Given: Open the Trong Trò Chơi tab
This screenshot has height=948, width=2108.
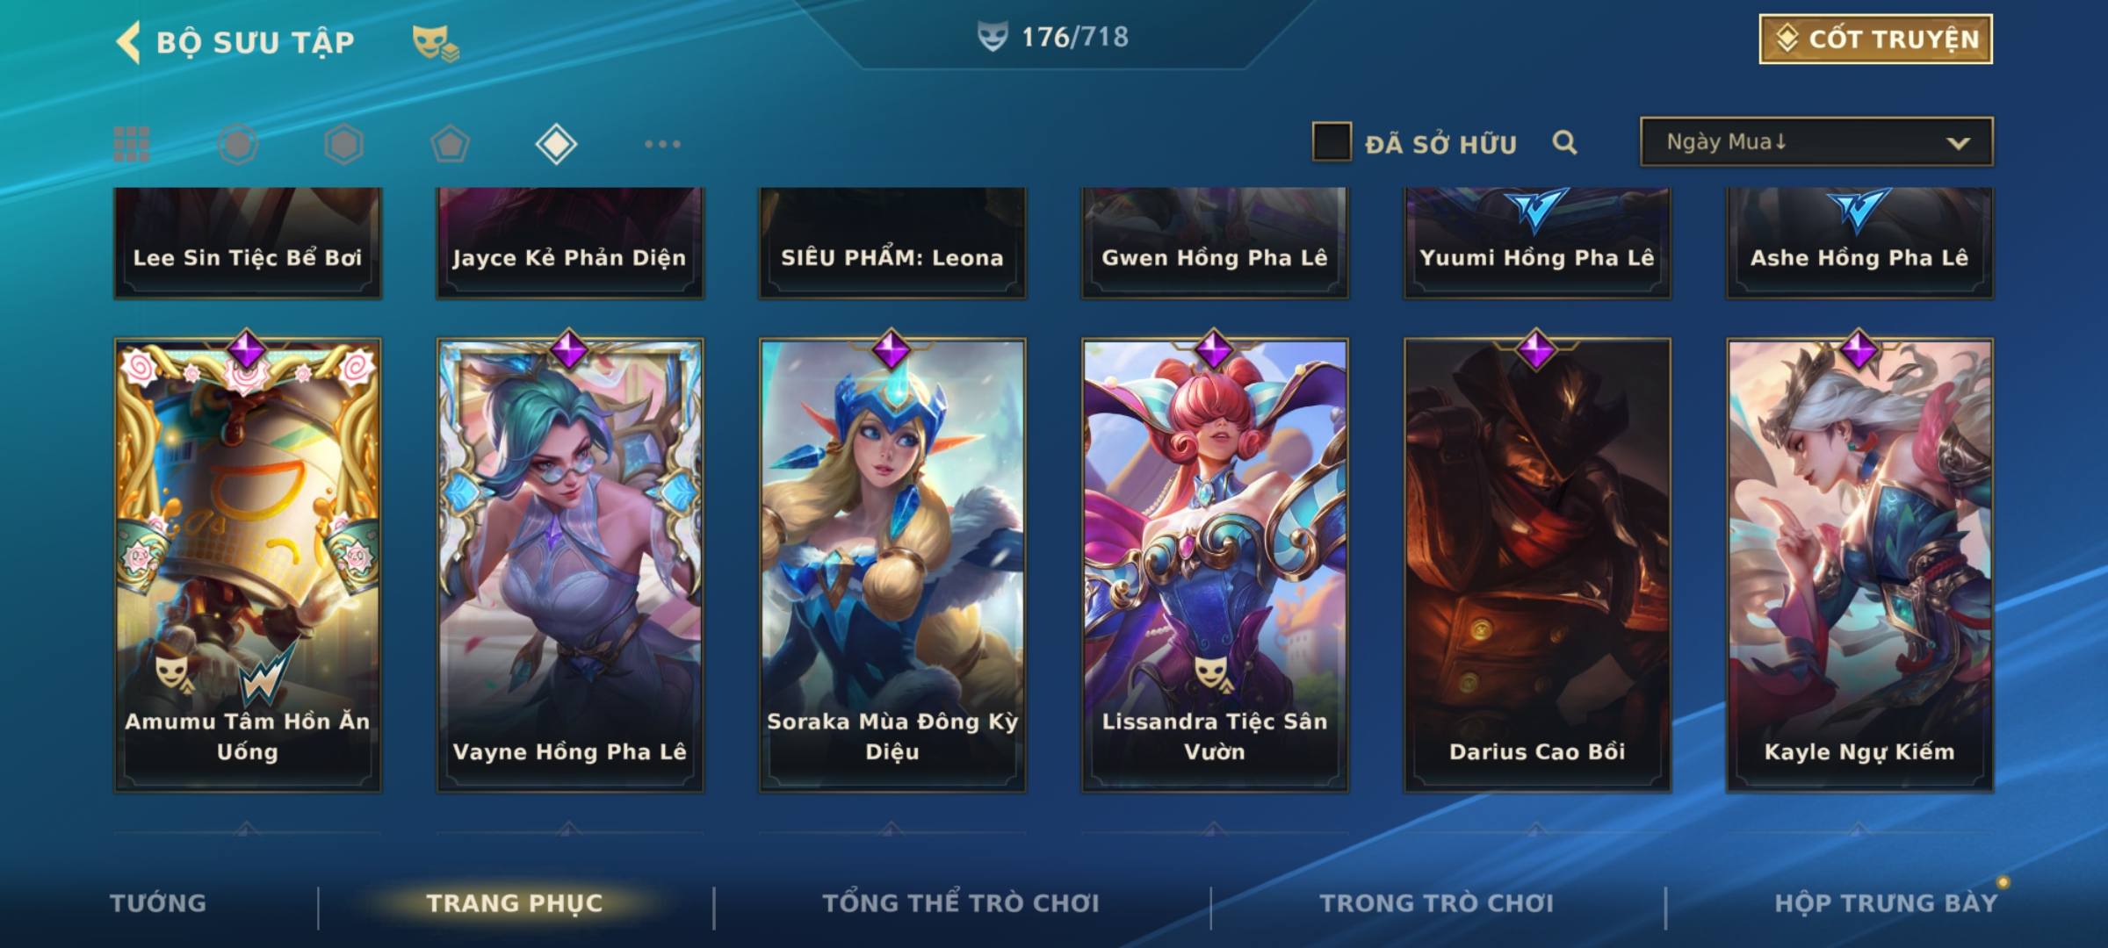Looking at the screenshot, I should 1436,903.
